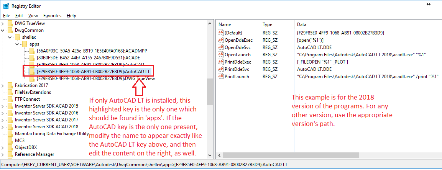Select the OpenLaunch value name
This screenshot has width=442, height=170.
click(x=237, y=55)
